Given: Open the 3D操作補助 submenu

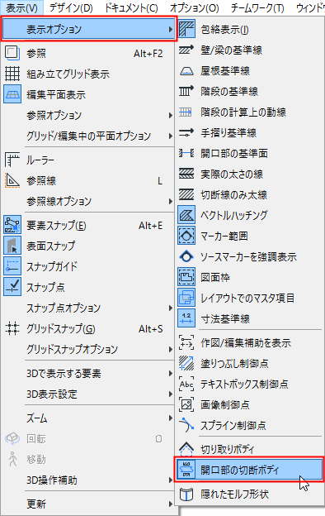Looking at the screenshot, I should (88, 480).
